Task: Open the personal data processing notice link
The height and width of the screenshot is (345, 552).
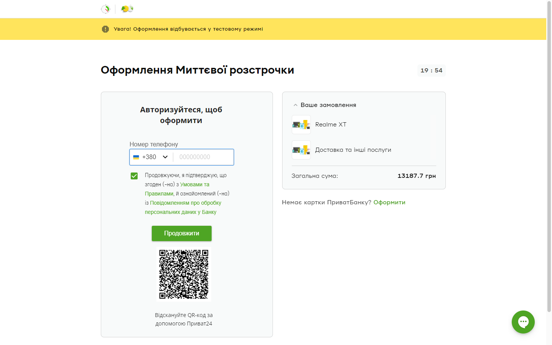Action: pyautogui.click(x=183, y=207)
